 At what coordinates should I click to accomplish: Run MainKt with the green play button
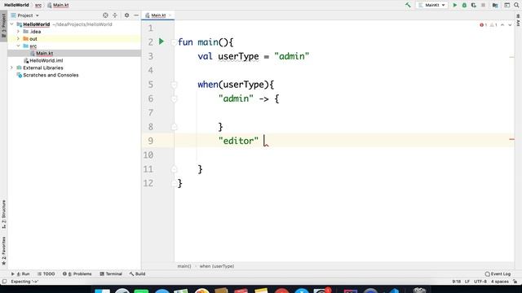point(455,5)
